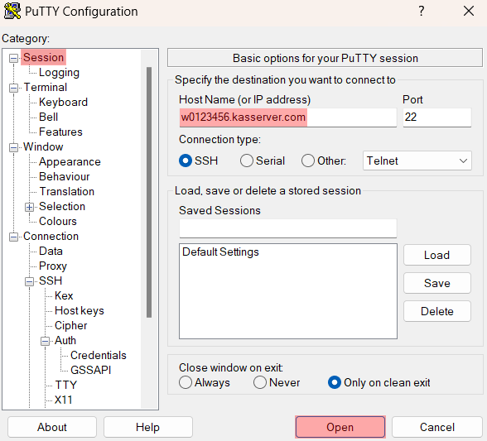
Task: Close the PuTTY Configuration window
Action: 469,12
